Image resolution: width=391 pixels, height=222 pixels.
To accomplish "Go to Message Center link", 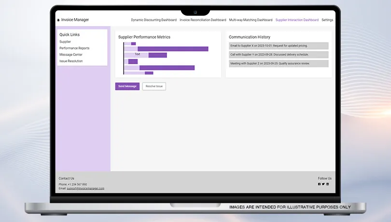I will (71, 55).
